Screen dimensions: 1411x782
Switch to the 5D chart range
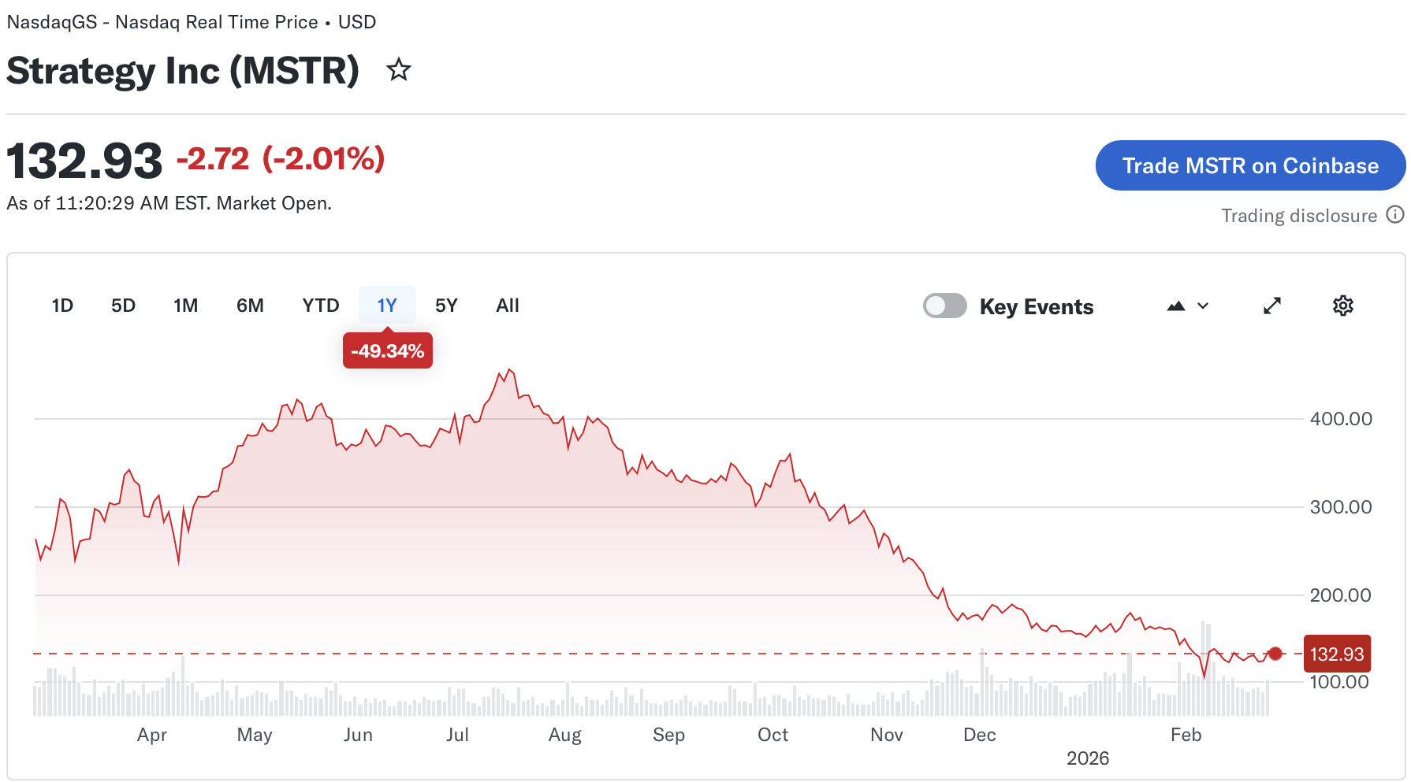pos(123,306)
